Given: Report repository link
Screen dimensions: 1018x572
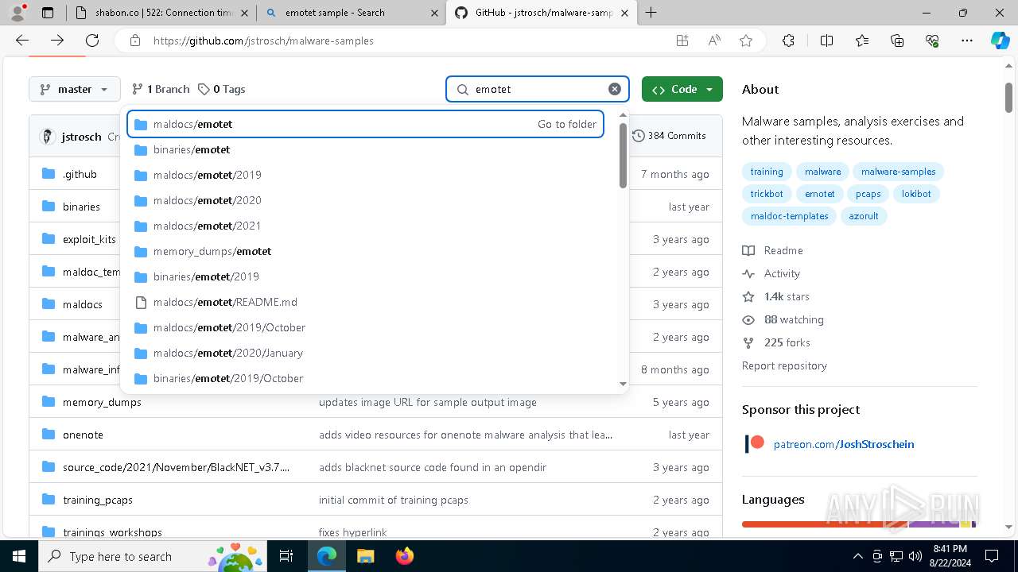Looking at the screenshot, I should [784, 365].
